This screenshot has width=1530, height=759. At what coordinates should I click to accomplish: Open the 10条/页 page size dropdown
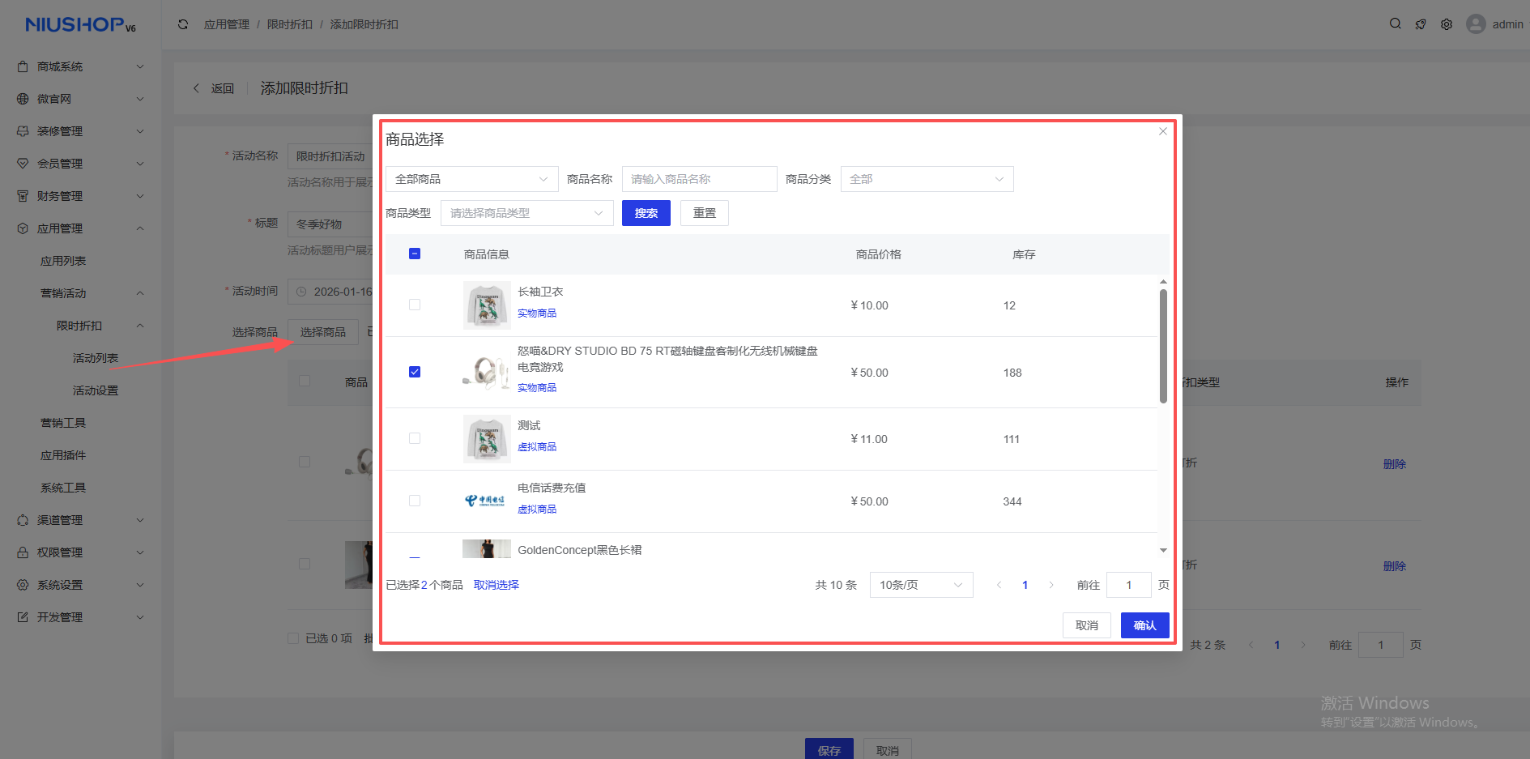click(920, 585)
